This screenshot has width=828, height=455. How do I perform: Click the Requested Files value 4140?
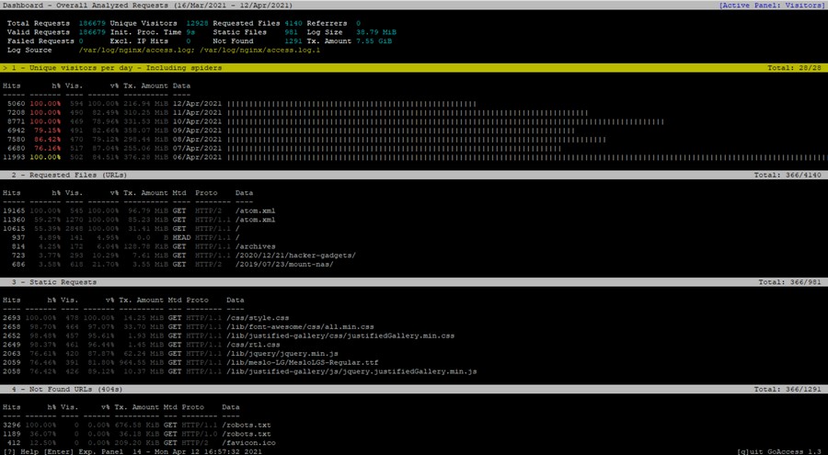293,23
